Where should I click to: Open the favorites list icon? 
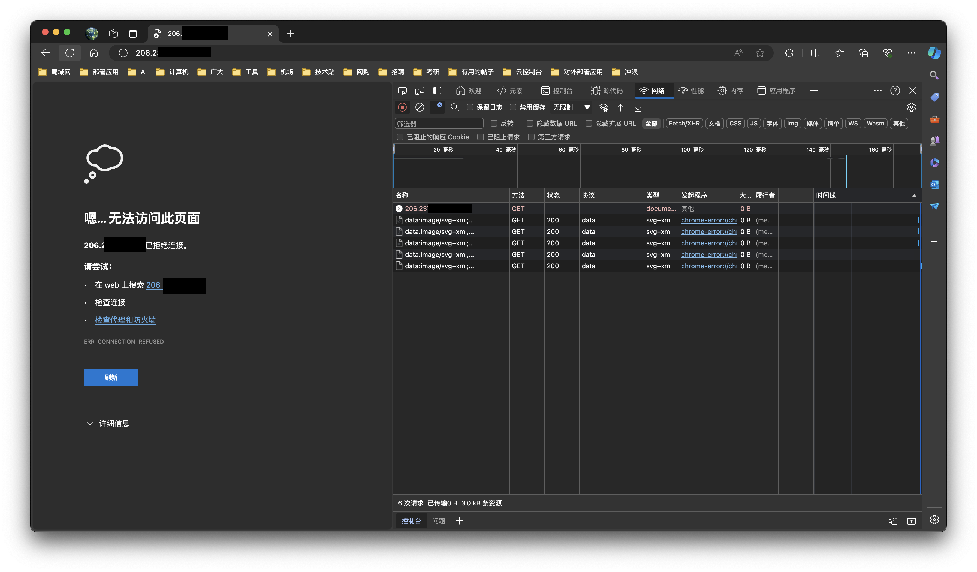839,53
